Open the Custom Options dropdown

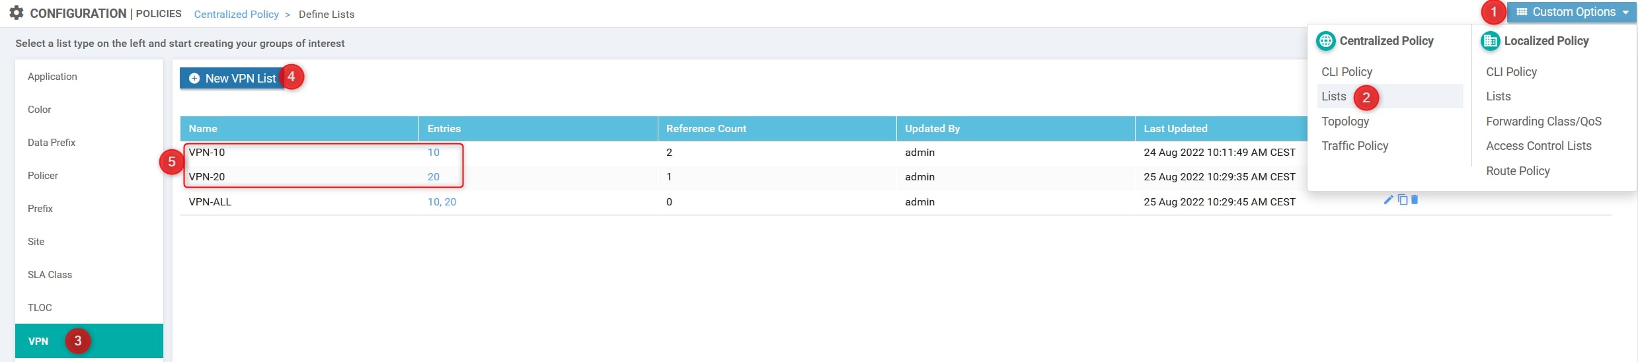[1572, 12]
